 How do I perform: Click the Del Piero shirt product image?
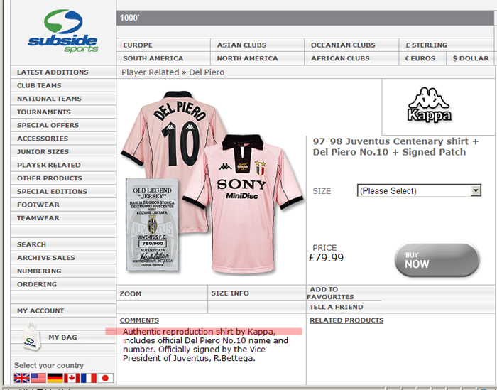(212, 182)
